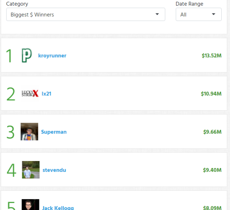This screenshot has height=210, width=230.
Task: Click the Date Range dropdown caret arrow
Action: [x=213, y=14]
